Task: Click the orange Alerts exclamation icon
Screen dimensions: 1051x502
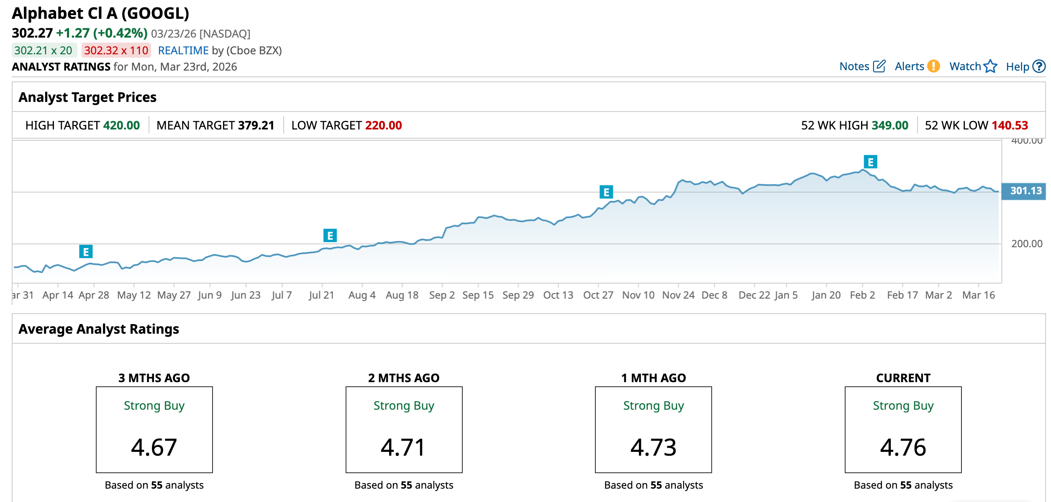Action: (933, 66)
